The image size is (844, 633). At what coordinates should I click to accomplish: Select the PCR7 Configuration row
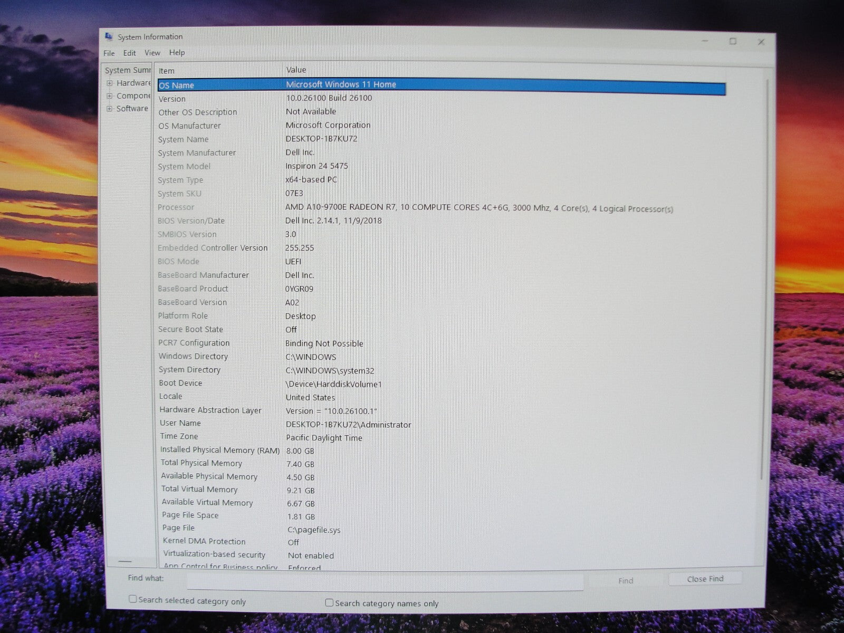pyautogui.click(x=442, y=343)
